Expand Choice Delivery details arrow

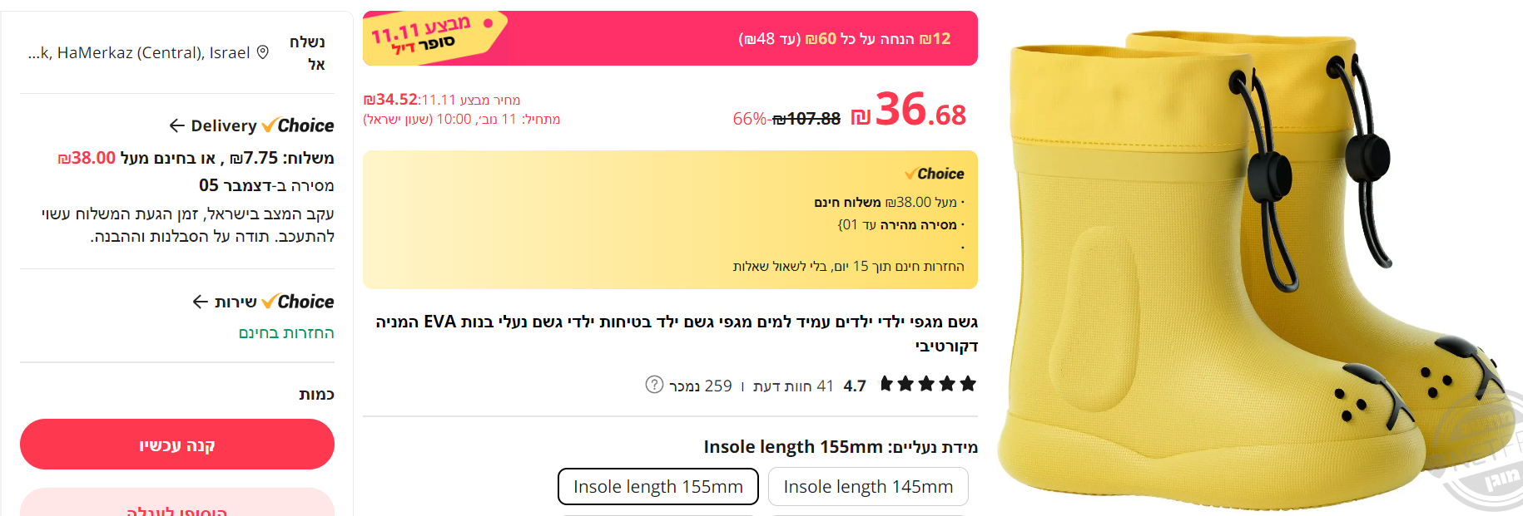(176, 125)
